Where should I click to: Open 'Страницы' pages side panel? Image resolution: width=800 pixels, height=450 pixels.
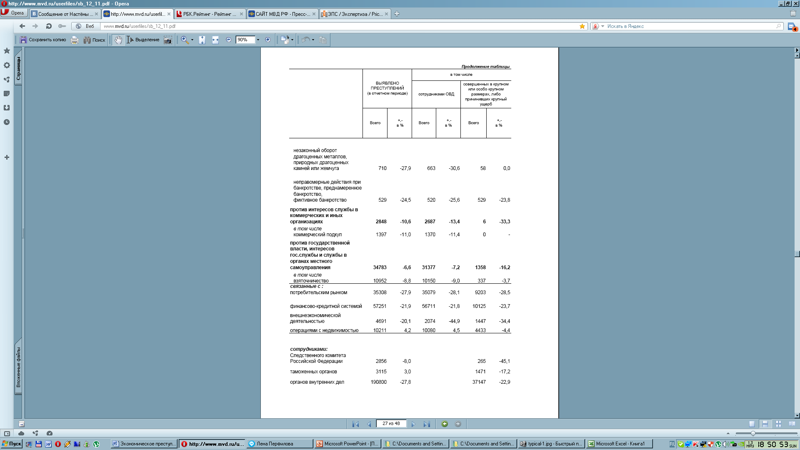(x=18, y=68)
